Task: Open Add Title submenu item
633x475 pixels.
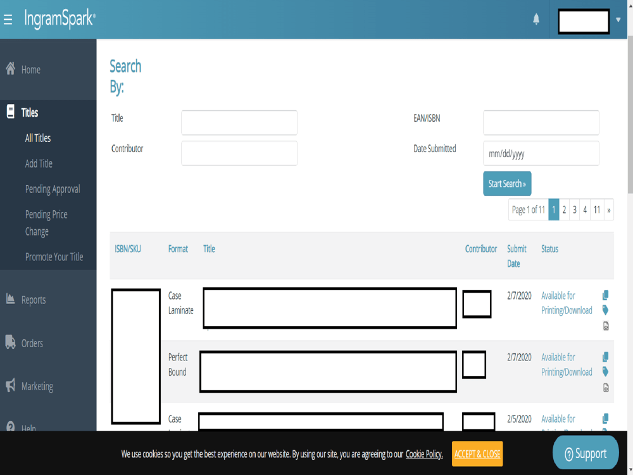Action: coord(39,163)
